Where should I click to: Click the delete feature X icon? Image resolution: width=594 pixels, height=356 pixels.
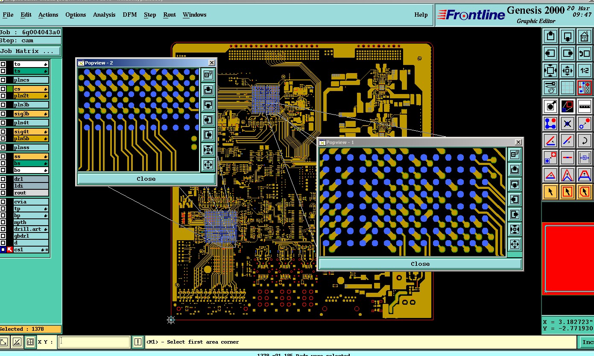(567, 124)
